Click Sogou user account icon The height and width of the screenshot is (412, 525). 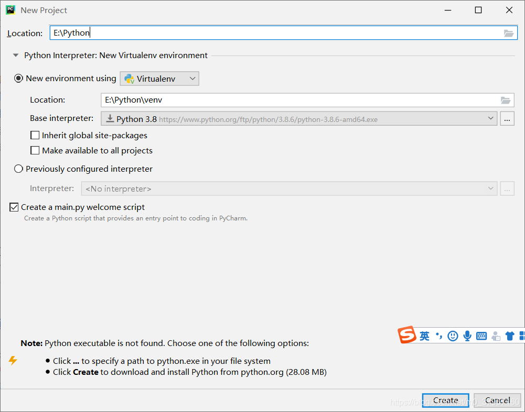point(496,336)
